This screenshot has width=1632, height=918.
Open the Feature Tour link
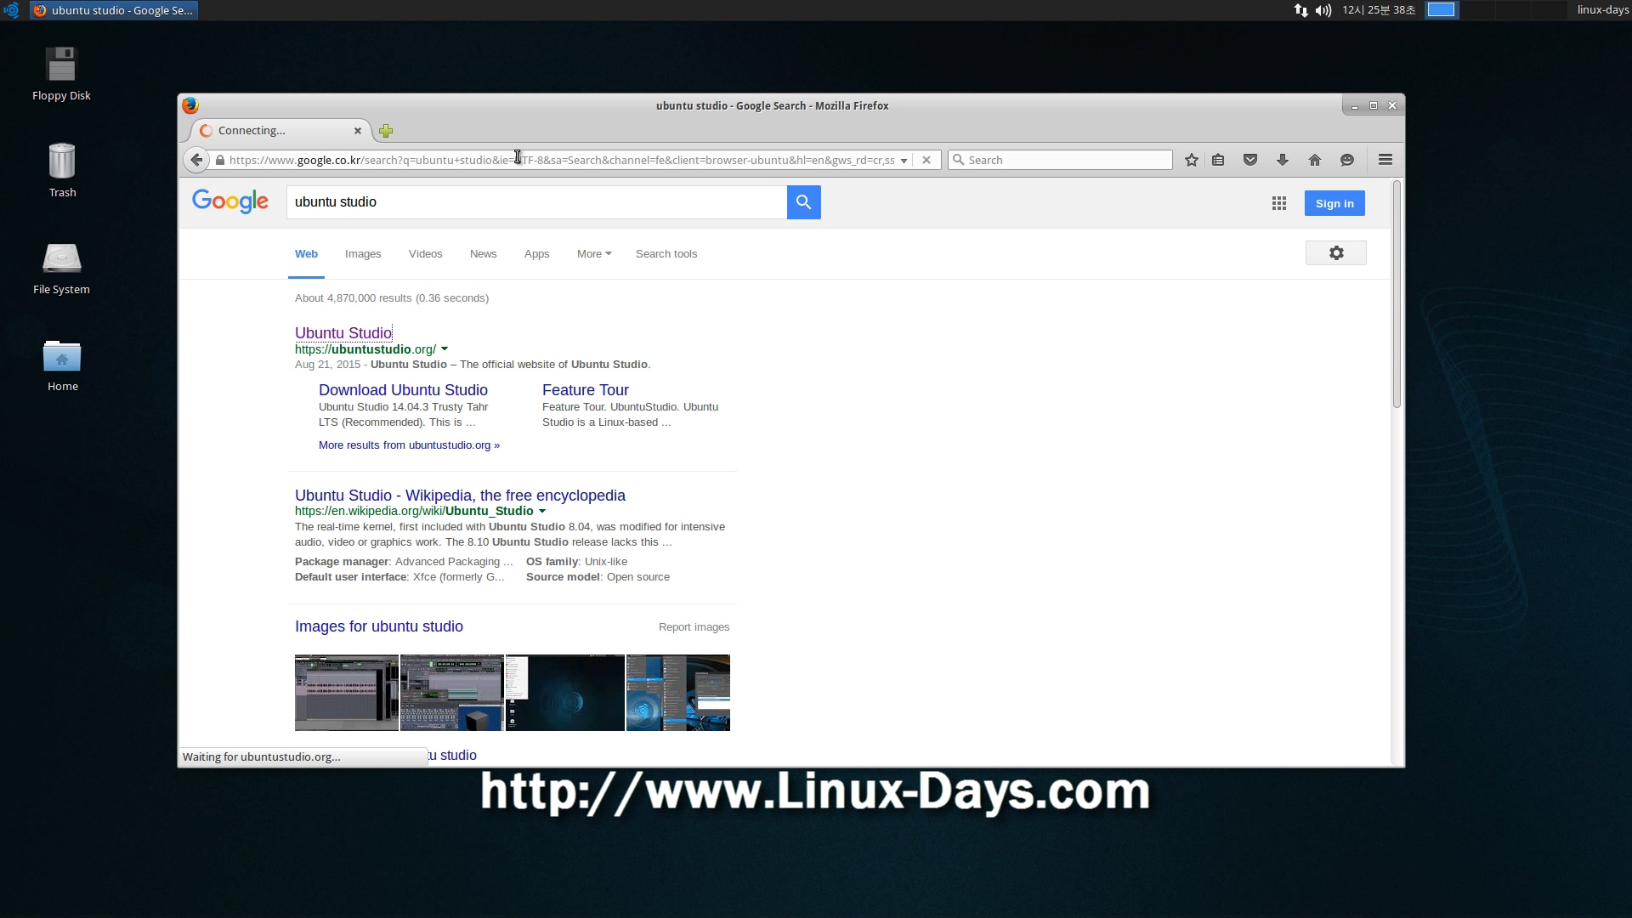tap(585, 390)
